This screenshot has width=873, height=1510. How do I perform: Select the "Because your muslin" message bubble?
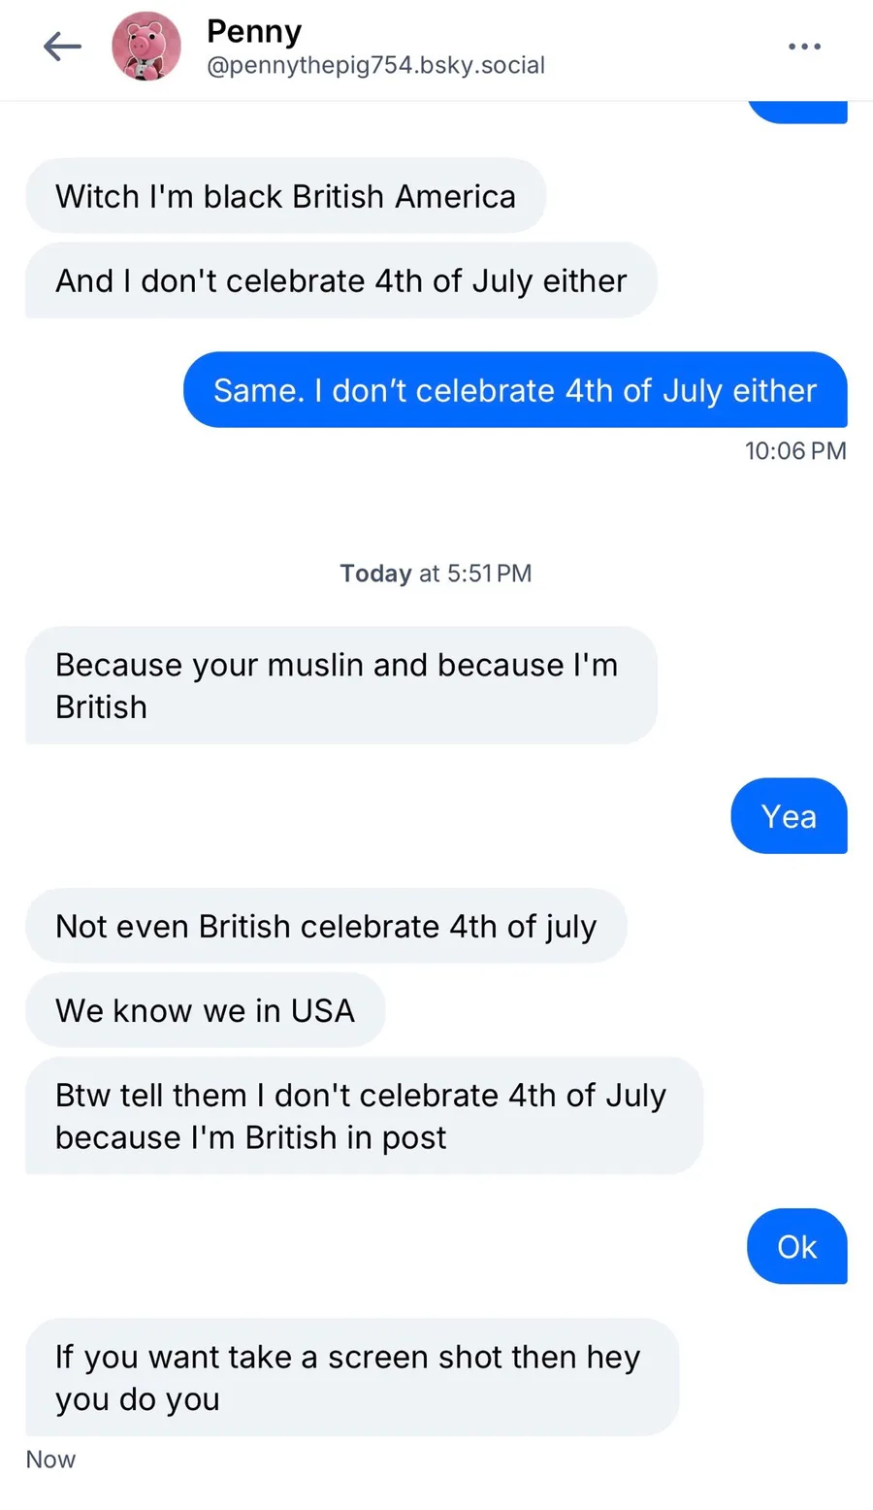click(340, 685)
